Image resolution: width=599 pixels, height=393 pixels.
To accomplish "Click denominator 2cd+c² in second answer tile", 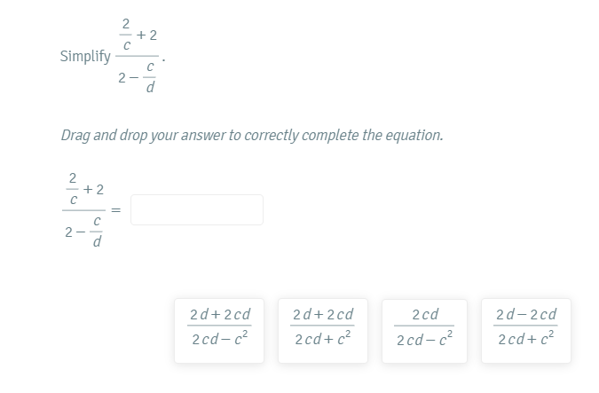I will [x=323, y=341].
